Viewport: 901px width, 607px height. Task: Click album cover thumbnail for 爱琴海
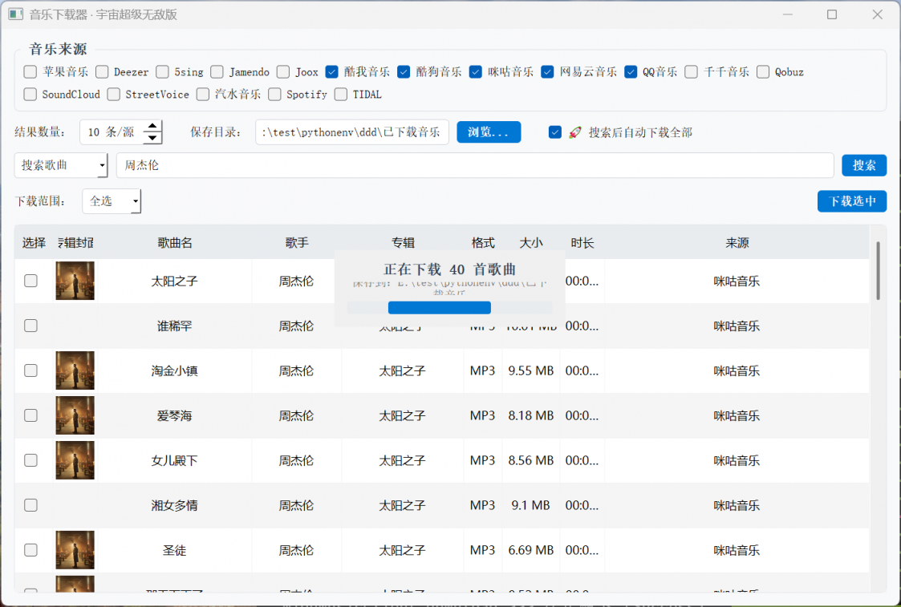(75, 415)
